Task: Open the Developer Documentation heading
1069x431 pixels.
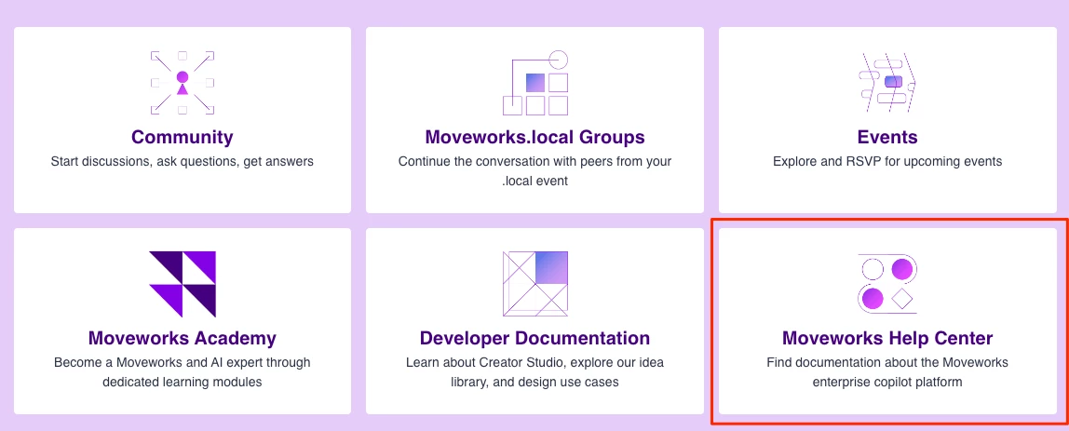Action: pyautogui.click(x=535, y=338)
